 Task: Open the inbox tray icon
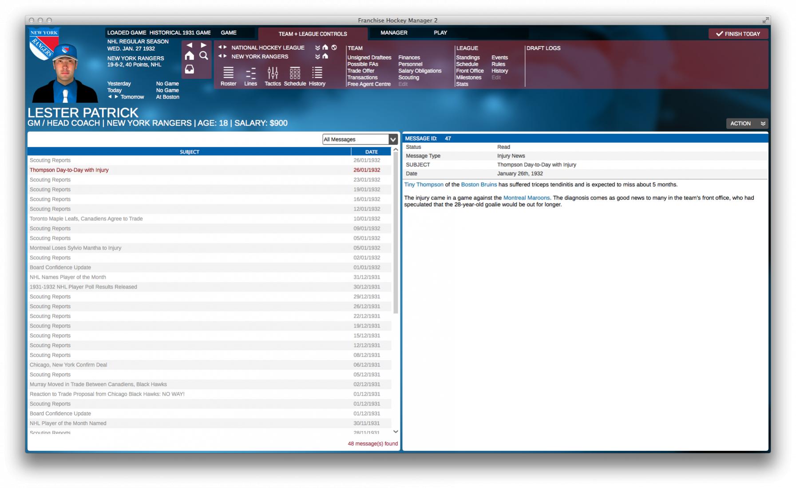(x=190, y=69)
